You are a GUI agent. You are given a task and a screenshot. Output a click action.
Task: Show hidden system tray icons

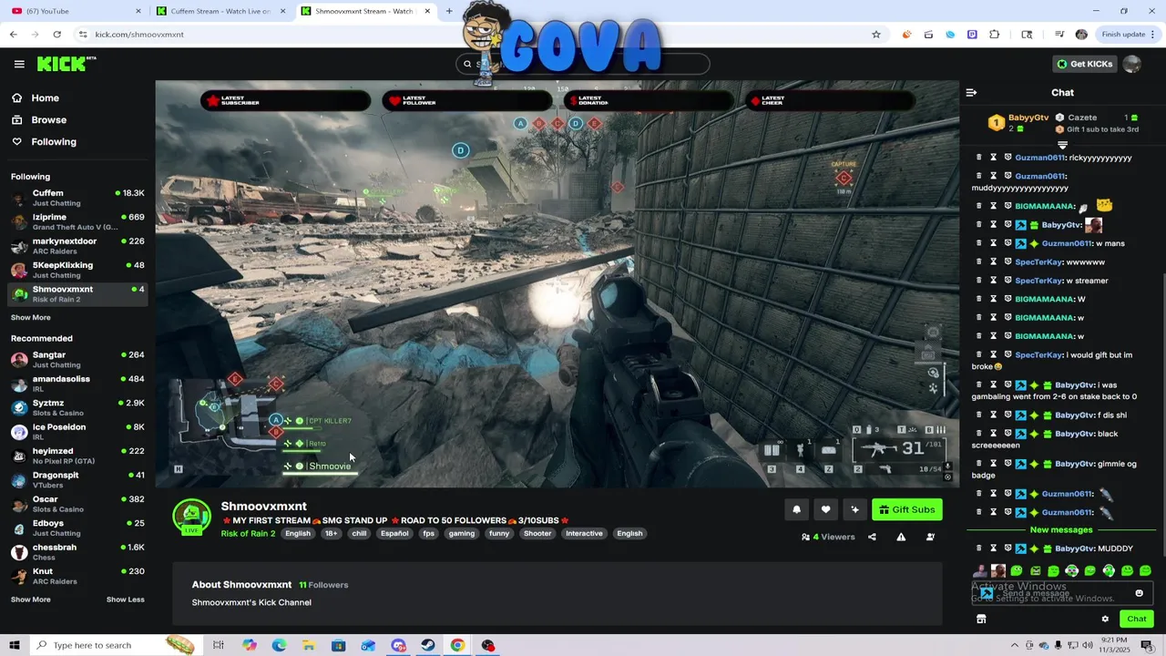tap(1015, 645)
